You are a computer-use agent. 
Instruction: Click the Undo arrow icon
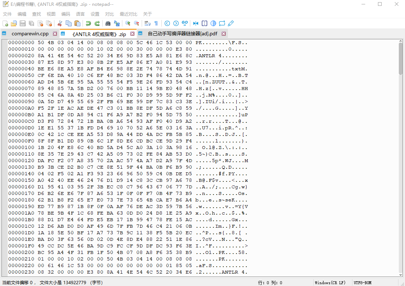(x=88, y=23)
